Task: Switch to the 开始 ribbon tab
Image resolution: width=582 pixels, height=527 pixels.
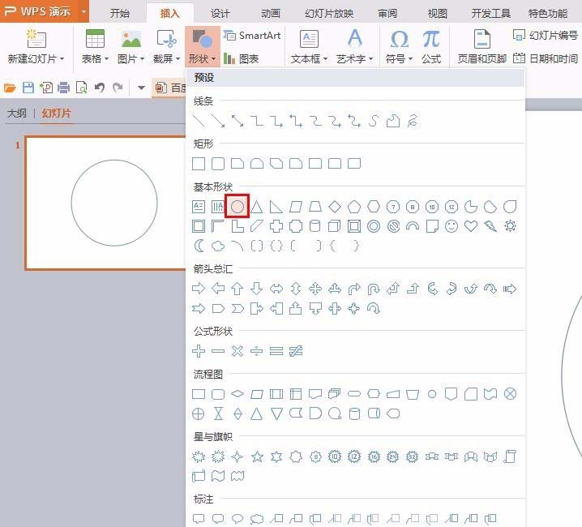Action: (119, 14)
